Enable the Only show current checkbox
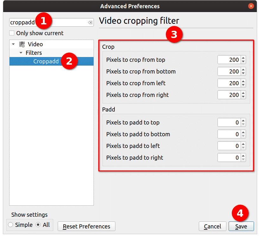 pos(12,33)
